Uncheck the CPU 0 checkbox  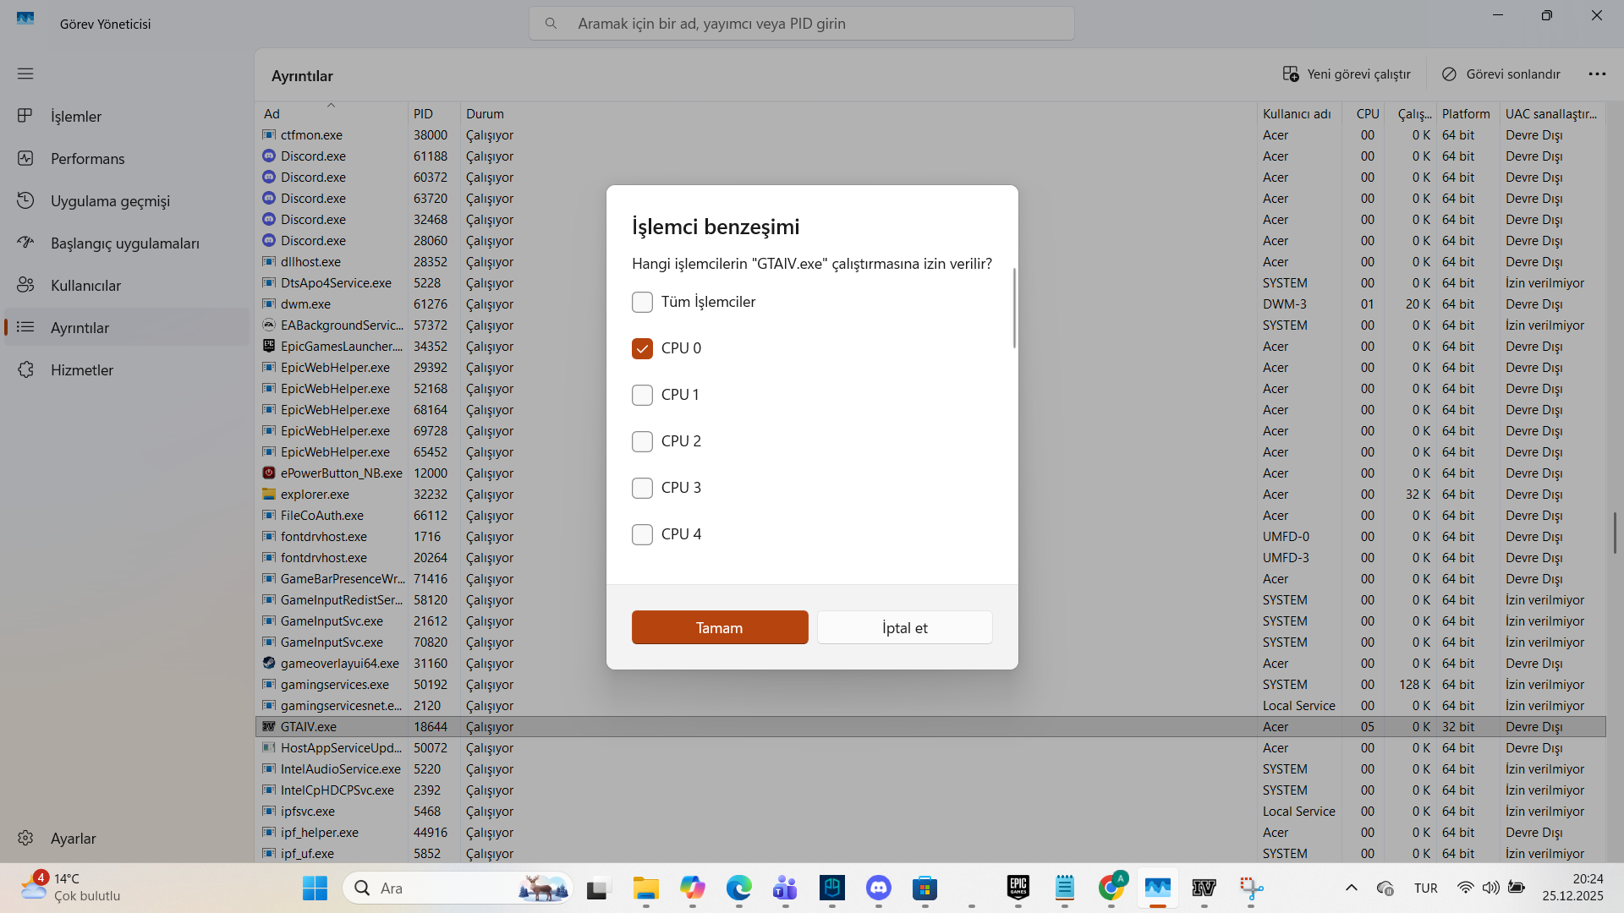(642, 348)
